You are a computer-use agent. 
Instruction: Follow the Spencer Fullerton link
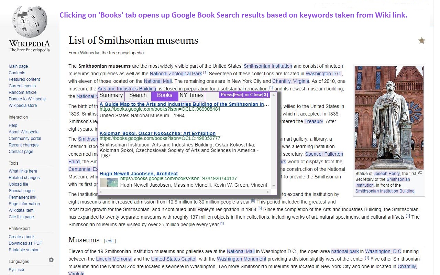(x=324, y=154)
